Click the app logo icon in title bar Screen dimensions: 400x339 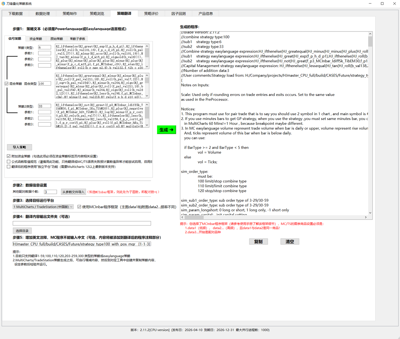[3, 4]
